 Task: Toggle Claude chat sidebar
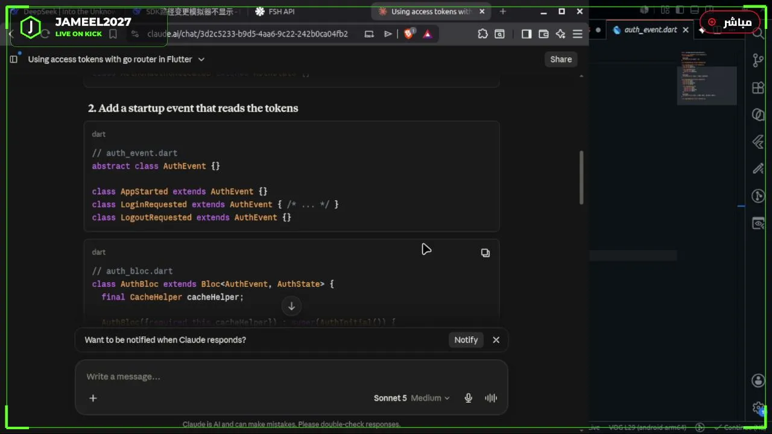click(13, 59)
